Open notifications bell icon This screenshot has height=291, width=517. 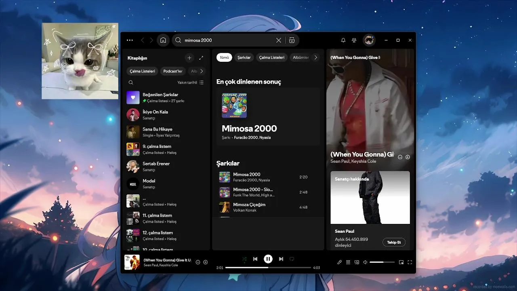343,40
